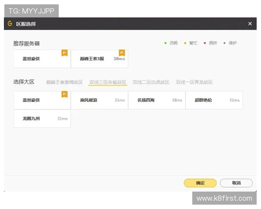This screenshot has height=209, width=261.
Task: Choose 超群绝伦 server
Action: tap(214, 100)
